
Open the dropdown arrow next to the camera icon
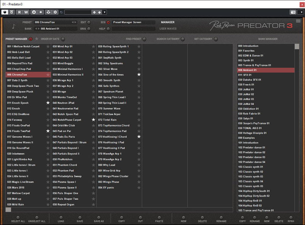[x=301, y=12]
